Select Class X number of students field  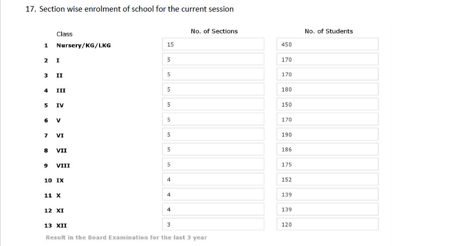tap(328, 194)
